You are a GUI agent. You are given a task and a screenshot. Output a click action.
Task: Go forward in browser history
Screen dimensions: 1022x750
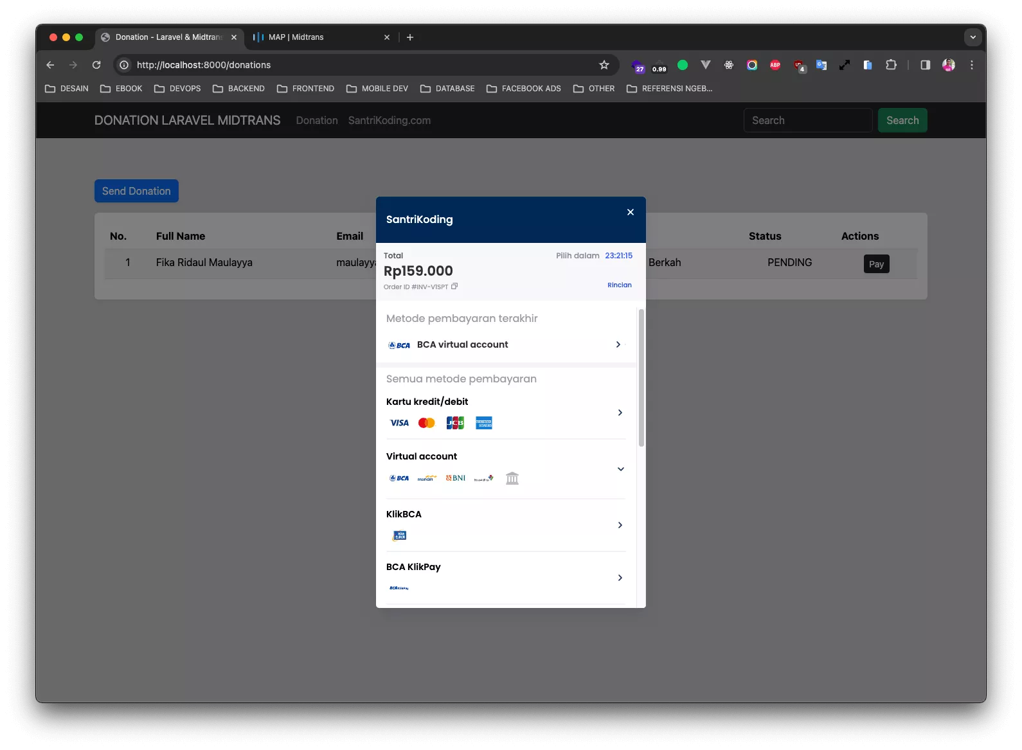coord(73,65)
